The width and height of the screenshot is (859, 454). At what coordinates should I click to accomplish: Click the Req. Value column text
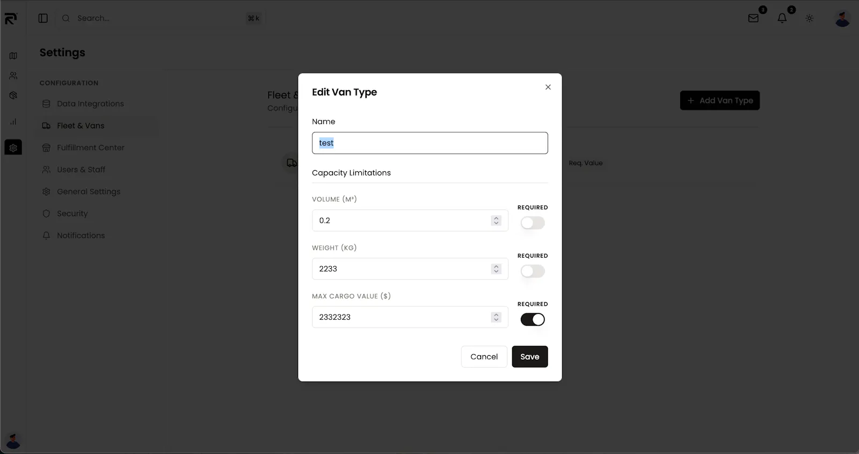[586, 163]
